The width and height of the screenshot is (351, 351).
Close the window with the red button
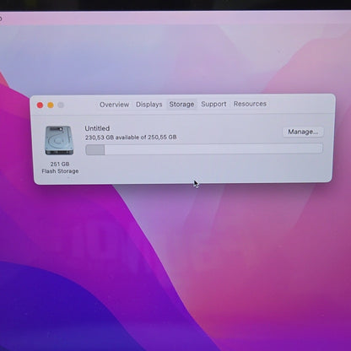click(x=40, y=105)
